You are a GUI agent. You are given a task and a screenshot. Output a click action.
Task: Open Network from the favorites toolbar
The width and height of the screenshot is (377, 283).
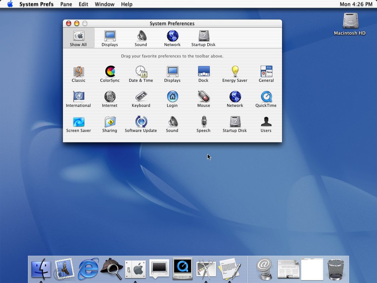point(172,38)
